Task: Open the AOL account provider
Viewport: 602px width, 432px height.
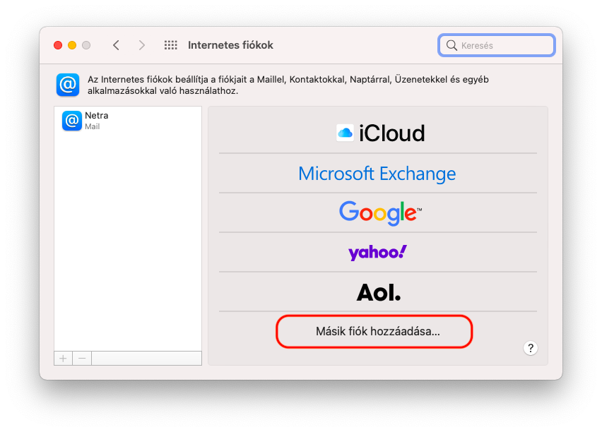Action: (377, 292)
